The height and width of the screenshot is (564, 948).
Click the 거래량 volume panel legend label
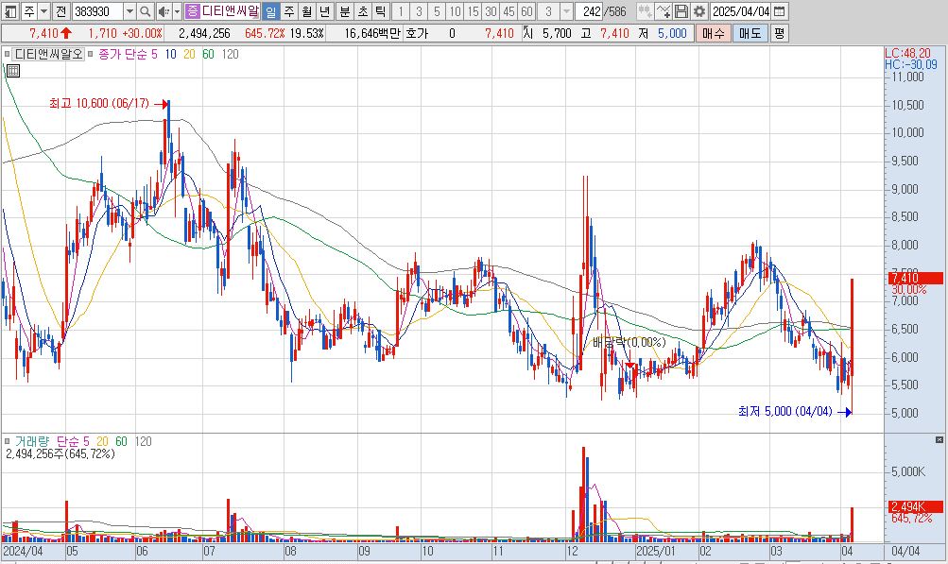click(x=33, y=441)
